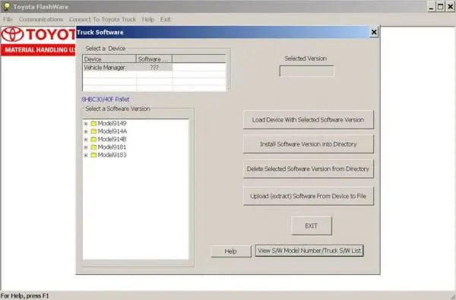Click the EXIT button in dialog

(x=312, y=226)
